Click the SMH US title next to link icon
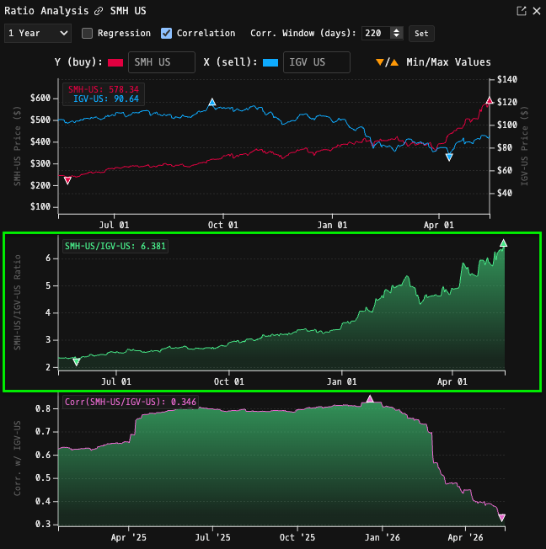This screenshot has width=546, height=549. pyautogui.click(x=128, y=11)
